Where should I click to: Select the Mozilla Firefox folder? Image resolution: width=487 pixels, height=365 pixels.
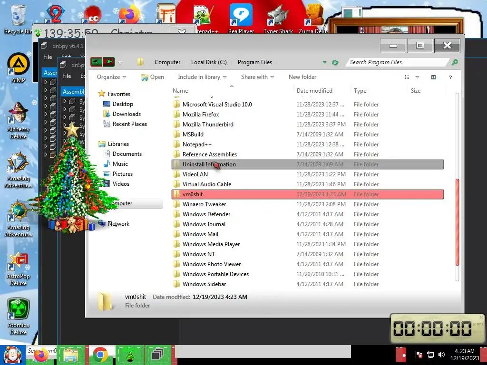tap(308, 115)
